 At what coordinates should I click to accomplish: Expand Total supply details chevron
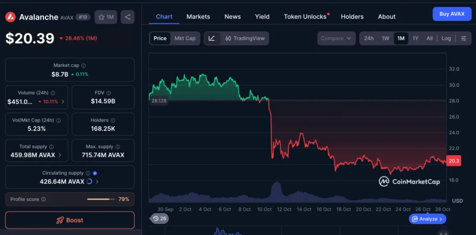pyautogui.click(x=60, y=155)
